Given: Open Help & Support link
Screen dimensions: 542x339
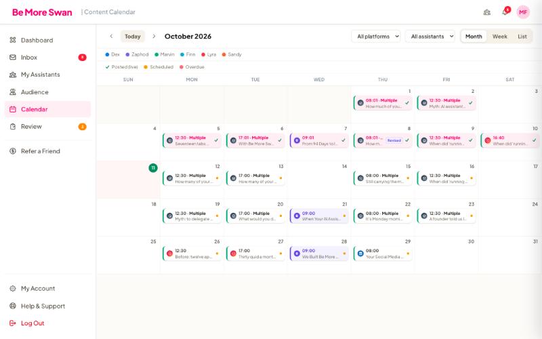Looking at the screenshot, I should click(x=43, y=306).
